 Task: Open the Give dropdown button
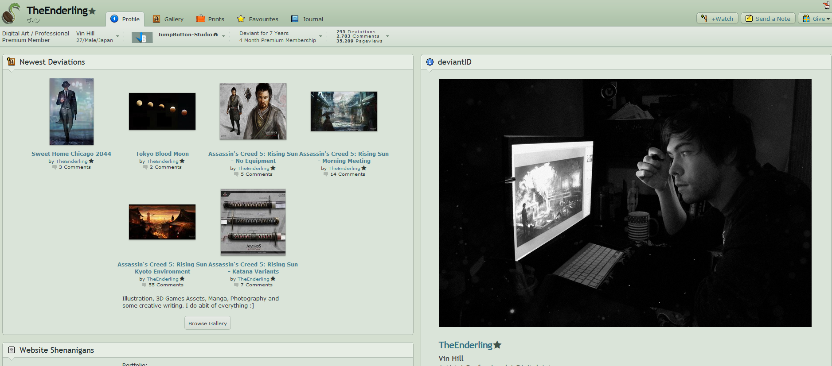coord(816,19)
